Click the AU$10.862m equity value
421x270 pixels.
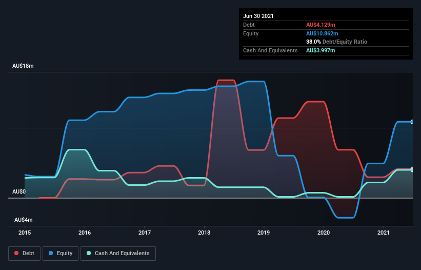point(322,33)
